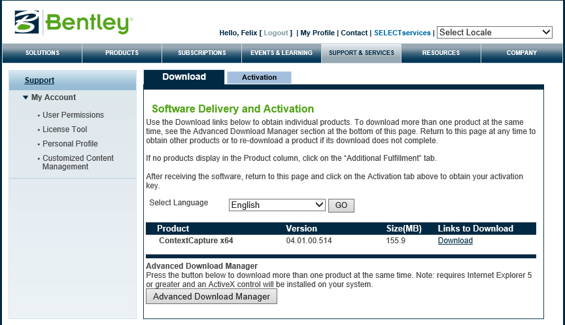Click the Bentley logo
The image size is (565, 325).
point(74,22)
